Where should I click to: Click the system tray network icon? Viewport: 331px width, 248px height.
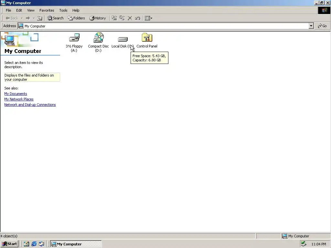[304, 244]
